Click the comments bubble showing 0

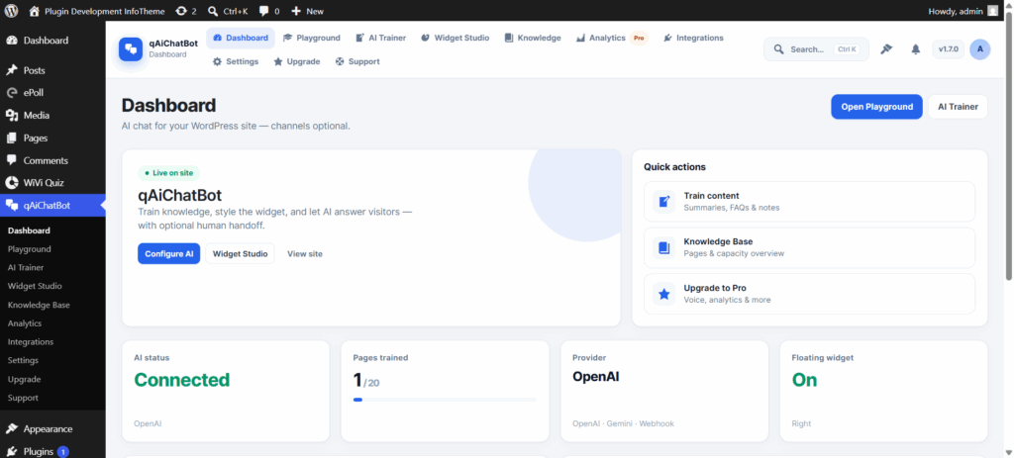[269, 11]
